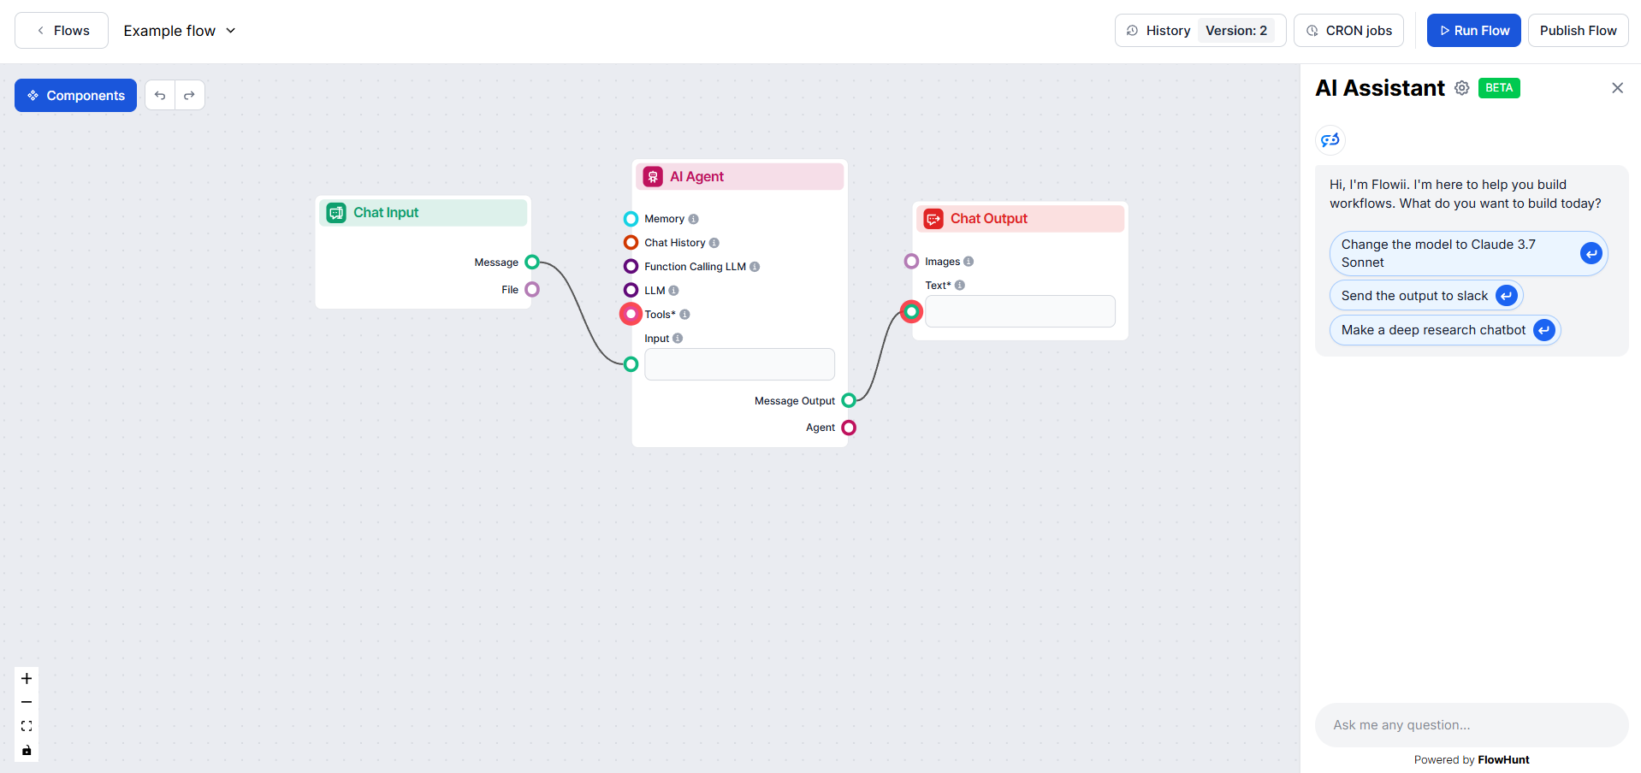
Task: Click the undo arrow icon
Action: pyautogui.click(x=160, y=95)
